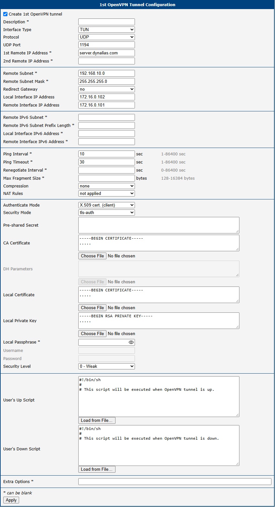Open the Authenticate Mode dropdown
This screenshot has height=507, width=275.
[106, 205]
